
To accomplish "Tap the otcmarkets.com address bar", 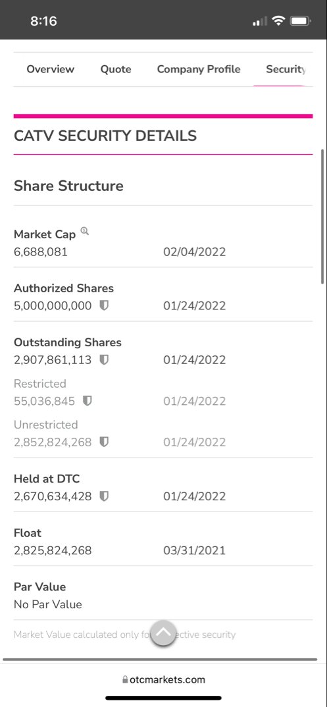I will click(x=163, y=679).
